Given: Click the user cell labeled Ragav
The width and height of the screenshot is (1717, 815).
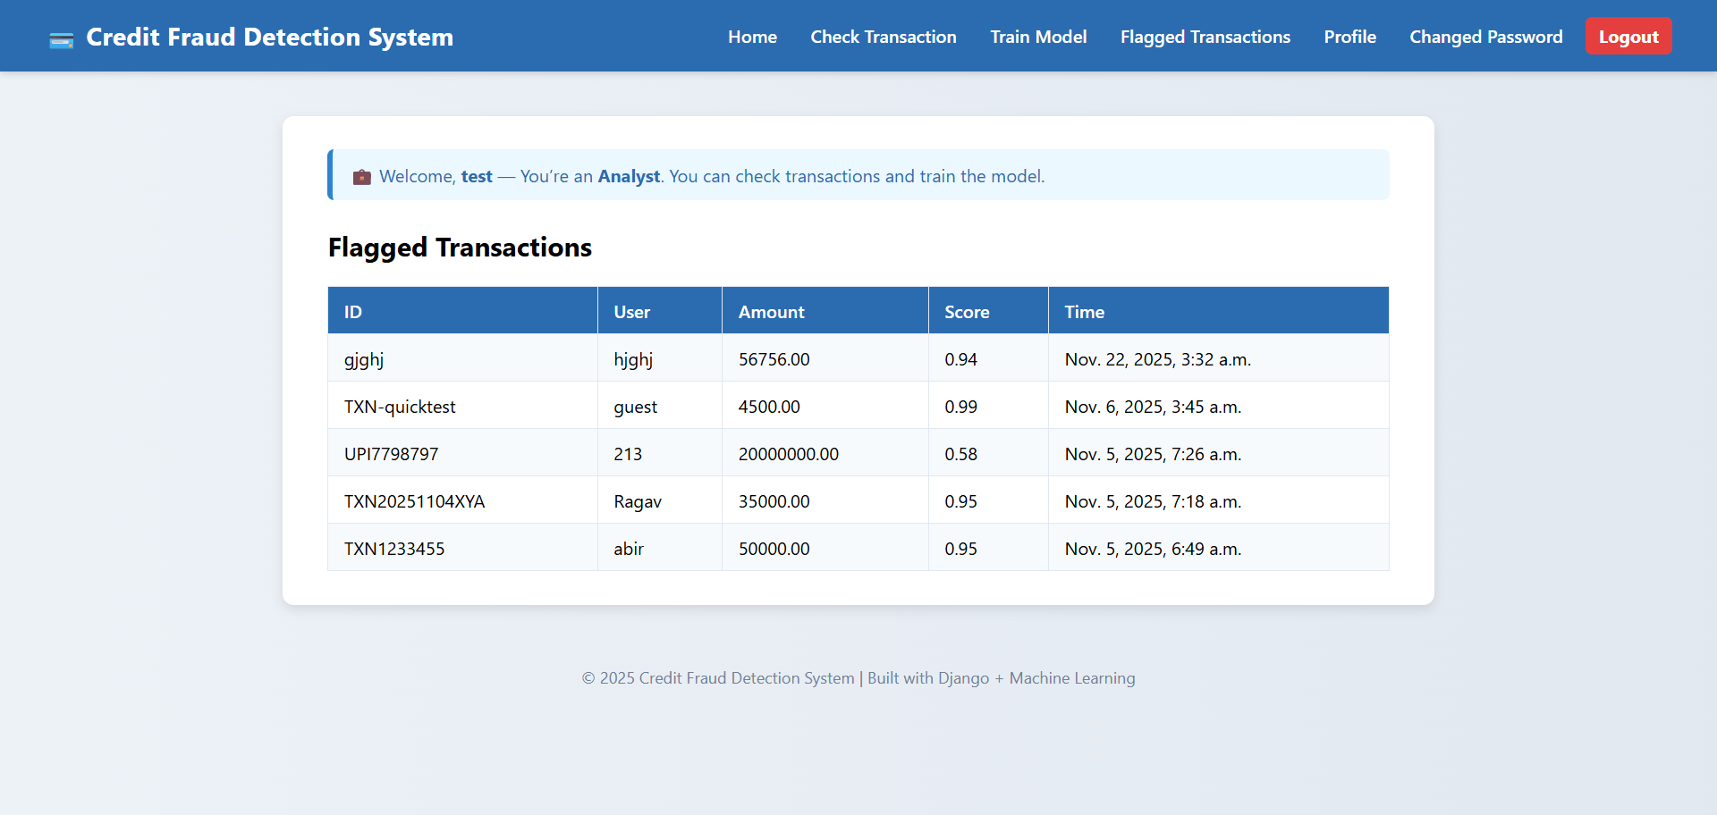Looking at the screenshot, I should point(638,501).
